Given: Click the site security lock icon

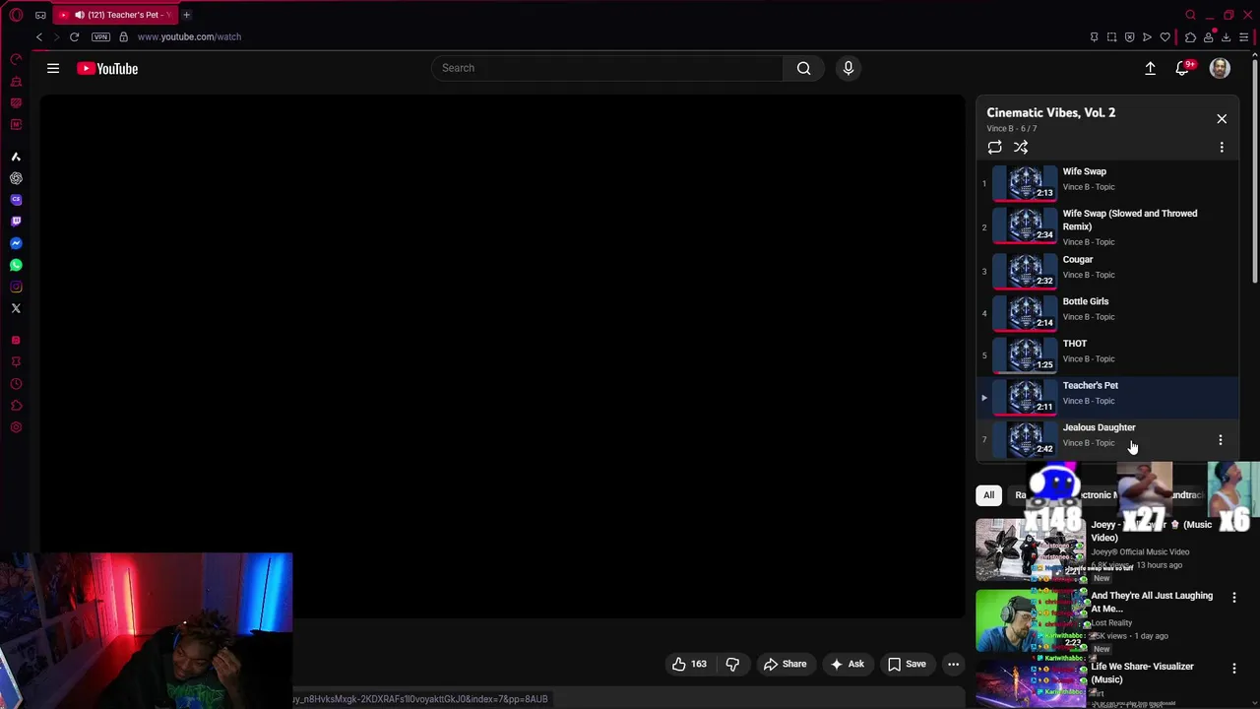Looking at the screenshot, I should [x=123, y=36].
